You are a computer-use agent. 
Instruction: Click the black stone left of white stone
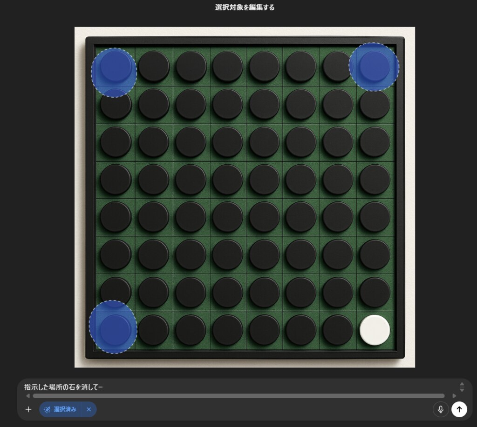point(338,330)
